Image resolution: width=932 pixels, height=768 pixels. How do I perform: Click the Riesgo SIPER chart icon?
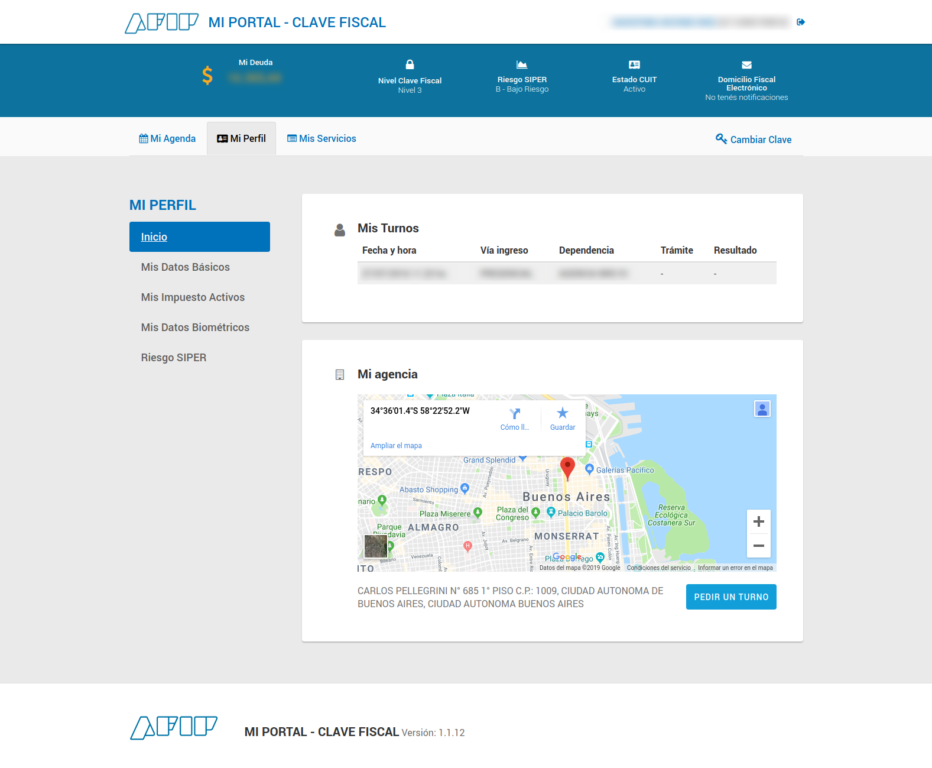(x=522, y=64)
